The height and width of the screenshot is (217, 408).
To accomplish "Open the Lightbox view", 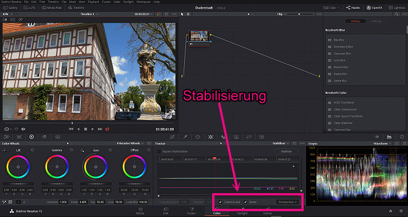I will tap(398, 8).
